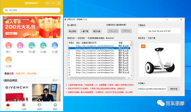The height and width of the screenshot is (112, 191).
Task: Switch to the 速拼 heart tab
Action: [39, 107]
